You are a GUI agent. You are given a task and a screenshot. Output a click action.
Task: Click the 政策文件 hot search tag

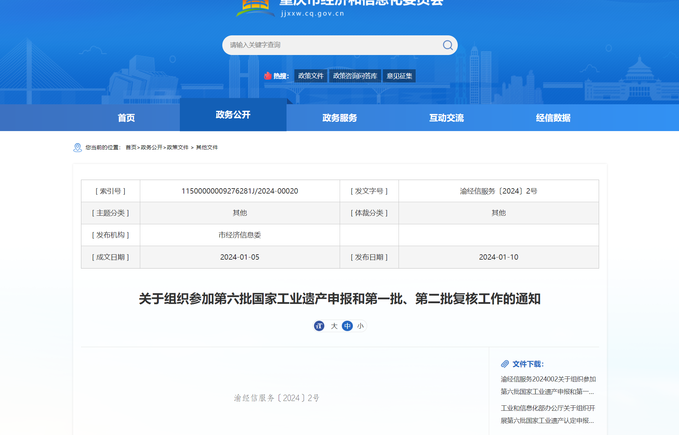point(310,76)
